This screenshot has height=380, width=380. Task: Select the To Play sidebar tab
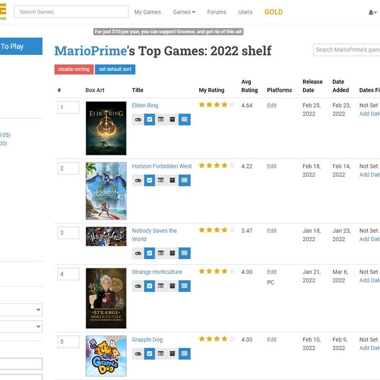click(x=21, y=46)
